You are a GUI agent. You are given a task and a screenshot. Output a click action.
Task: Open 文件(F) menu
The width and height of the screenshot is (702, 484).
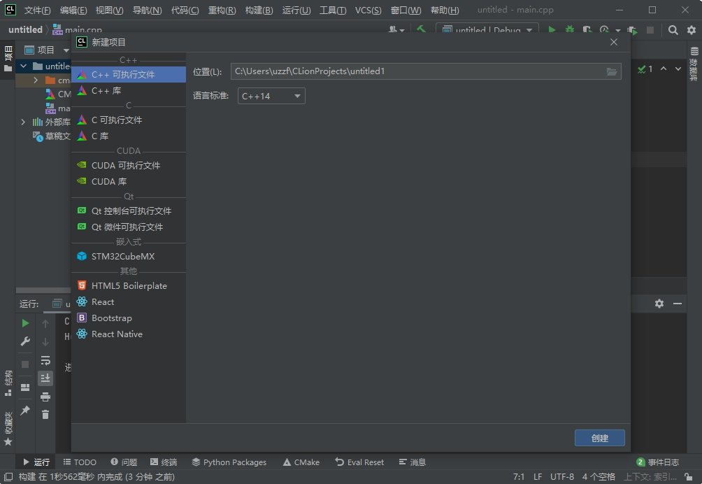click(x=37, y=10)
